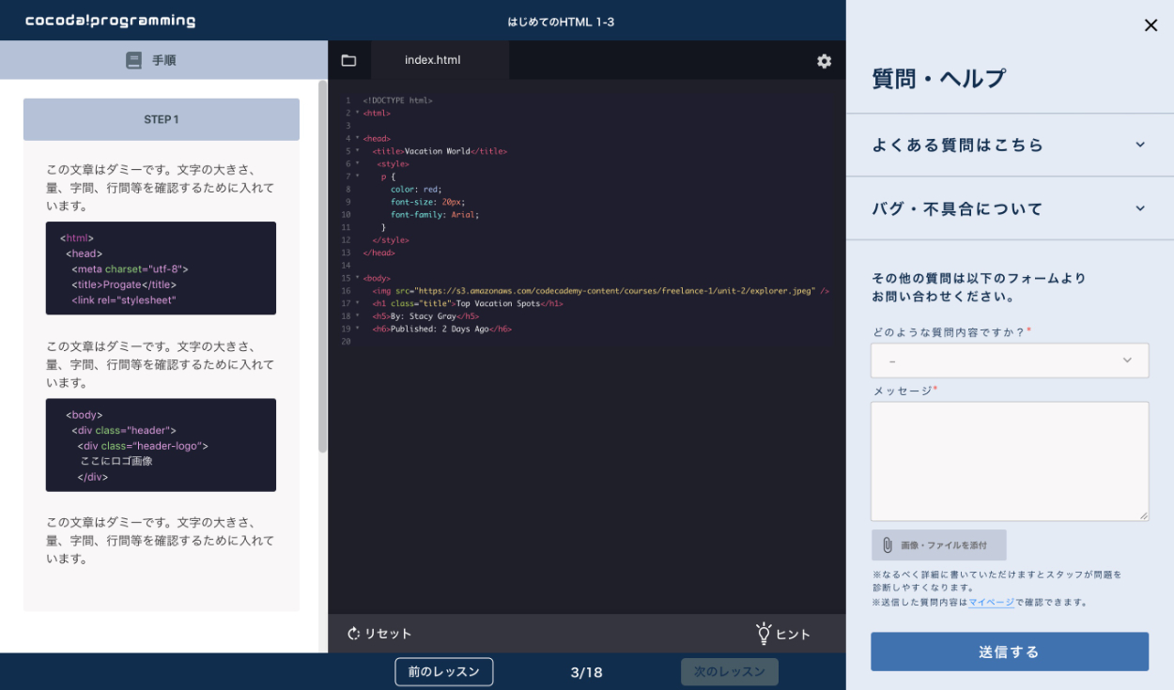This screenshot has width=1174, height=690.
Task: Expand よくある質問はこちら section
Action: click(1010, 145)
